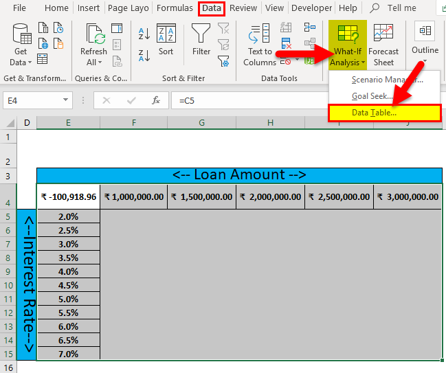
Task: Select the cell with ₹ 2,000,000.00
Action: tap(270, 196)
